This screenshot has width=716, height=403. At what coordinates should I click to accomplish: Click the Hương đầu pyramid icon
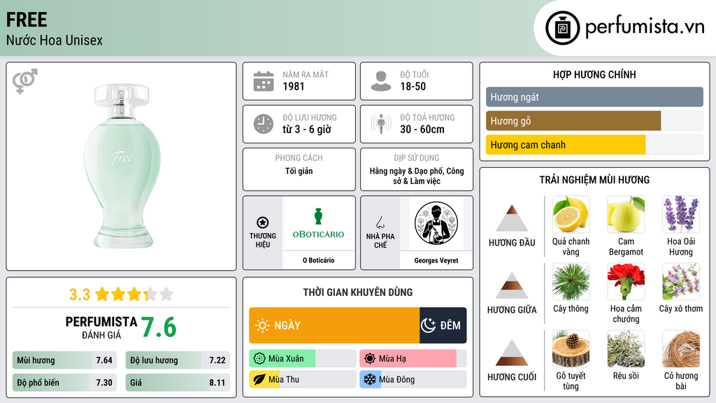[x=512, y=218]
